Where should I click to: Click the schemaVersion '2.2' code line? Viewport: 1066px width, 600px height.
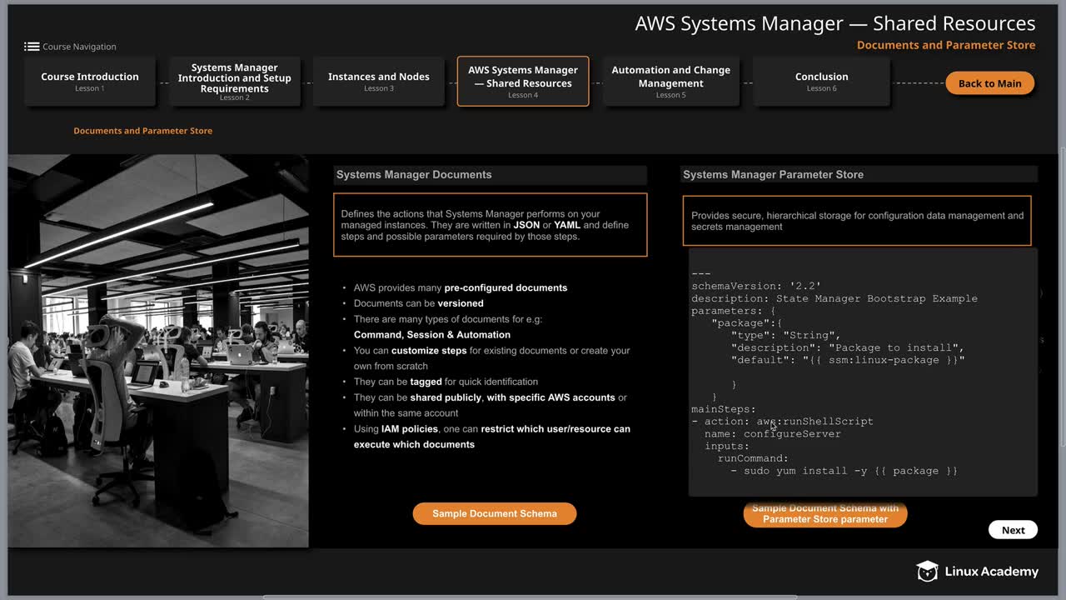756,286
